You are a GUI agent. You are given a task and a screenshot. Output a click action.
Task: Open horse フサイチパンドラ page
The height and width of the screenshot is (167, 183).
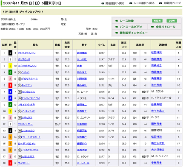(26, 105)
